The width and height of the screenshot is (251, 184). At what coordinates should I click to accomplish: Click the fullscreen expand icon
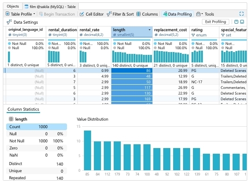point(242,14)
